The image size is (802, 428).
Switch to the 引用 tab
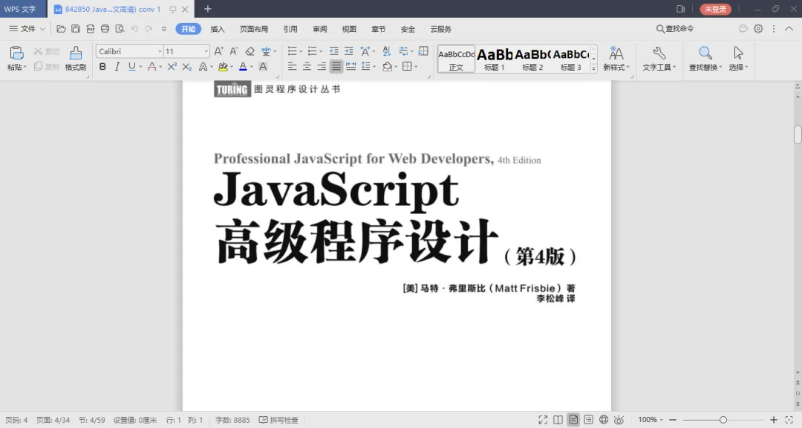(290, 29)
